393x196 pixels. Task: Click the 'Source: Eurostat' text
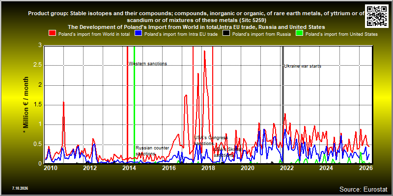[x=364, y=189]
